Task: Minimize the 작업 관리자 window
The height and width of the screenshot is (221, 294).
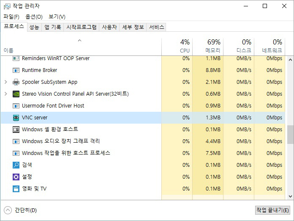Action: click(246, 6)
